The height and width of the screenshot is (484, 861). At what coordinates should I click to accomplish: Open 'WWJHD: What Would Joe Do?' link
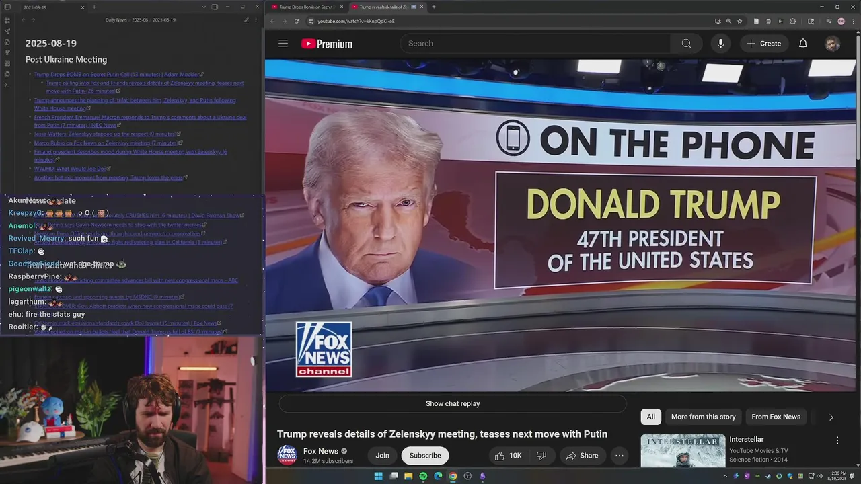tap(72, 169)
